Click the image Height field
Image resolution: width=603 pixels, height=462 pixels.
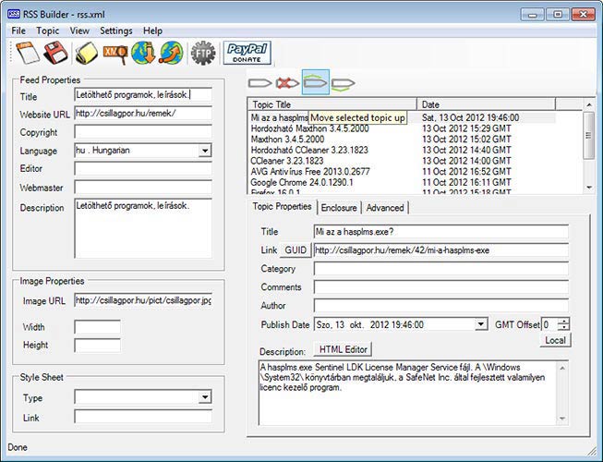tap(97, 345)
